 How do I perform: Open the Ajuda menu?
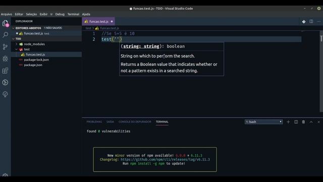click(86, 14)
